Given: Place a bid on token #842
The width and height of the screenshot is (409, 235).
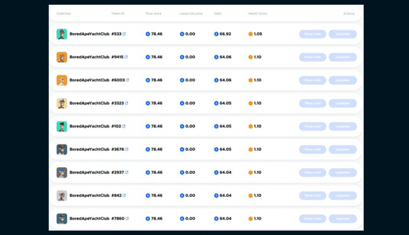Looking at the screenshot, I should pos(313,196).
